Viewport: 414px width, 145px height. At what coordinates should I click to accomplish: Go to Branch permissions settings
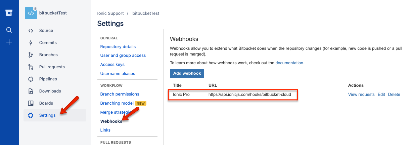click(120, 94)
